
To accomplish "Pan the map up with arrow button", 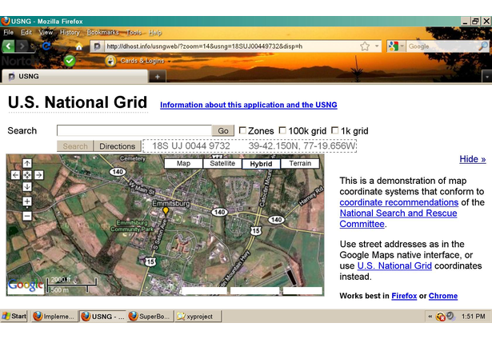I will (27, 163).
